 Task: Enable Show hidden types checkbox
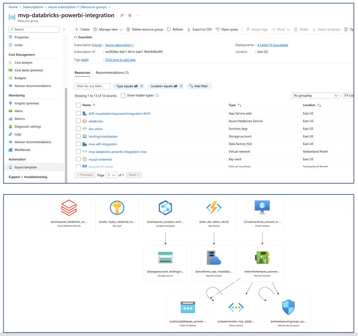(123, 95)
